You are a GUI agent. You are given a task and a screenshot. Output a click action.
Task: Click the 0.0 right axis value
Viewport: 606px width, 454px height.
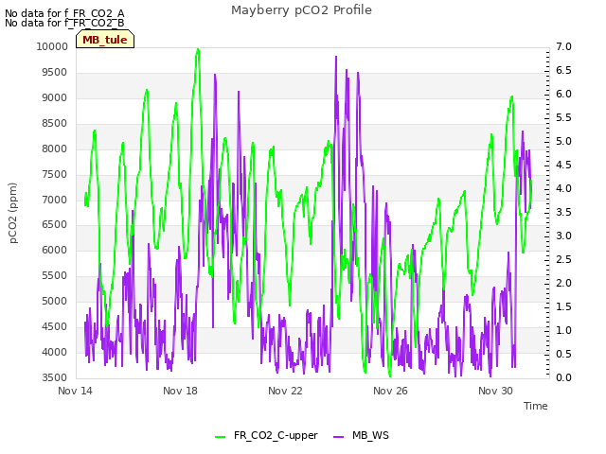(x=563, y=377)
